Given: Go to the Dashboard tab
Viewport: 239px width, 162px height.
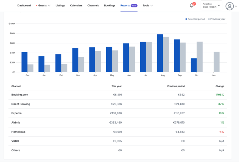Looking at the screenshot, I should (24, 5).
